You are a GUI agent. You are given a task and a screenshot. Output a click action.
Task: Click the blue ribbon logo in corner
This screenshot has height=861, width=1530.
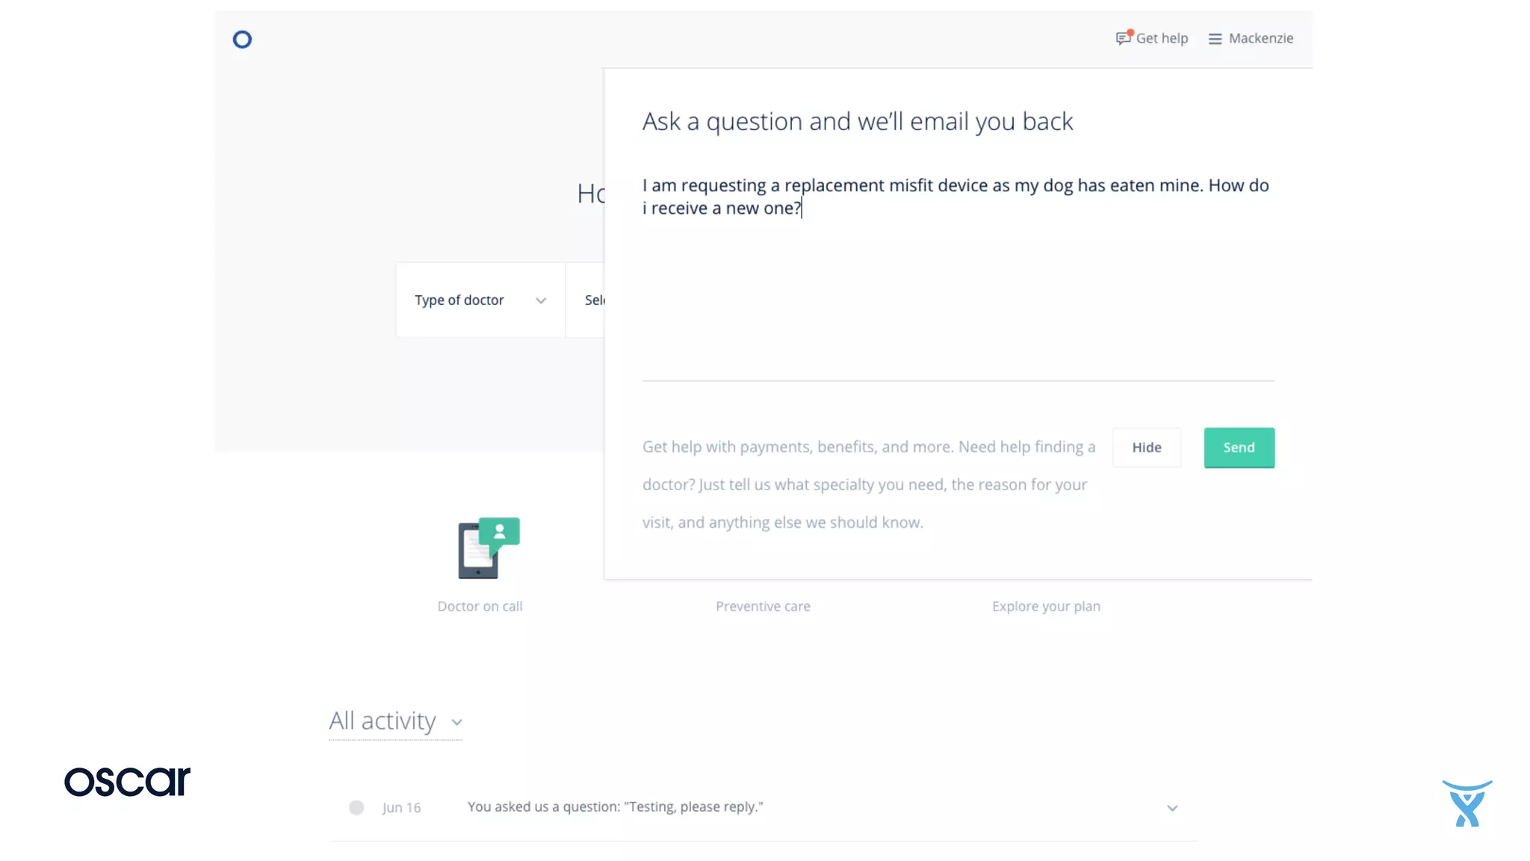click(1466, 803)
